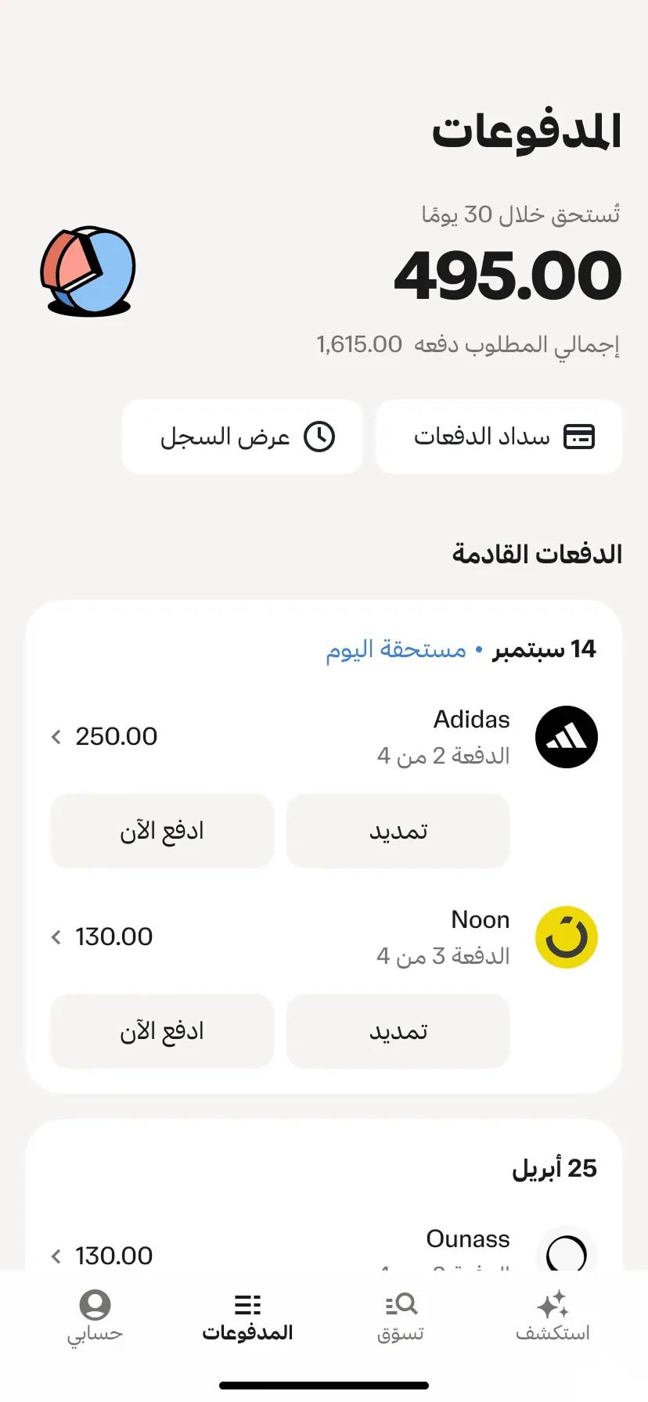Click the clock icon in عرض السجل
The height and width of the screenshot is (1402, 648).
[319, 437]
